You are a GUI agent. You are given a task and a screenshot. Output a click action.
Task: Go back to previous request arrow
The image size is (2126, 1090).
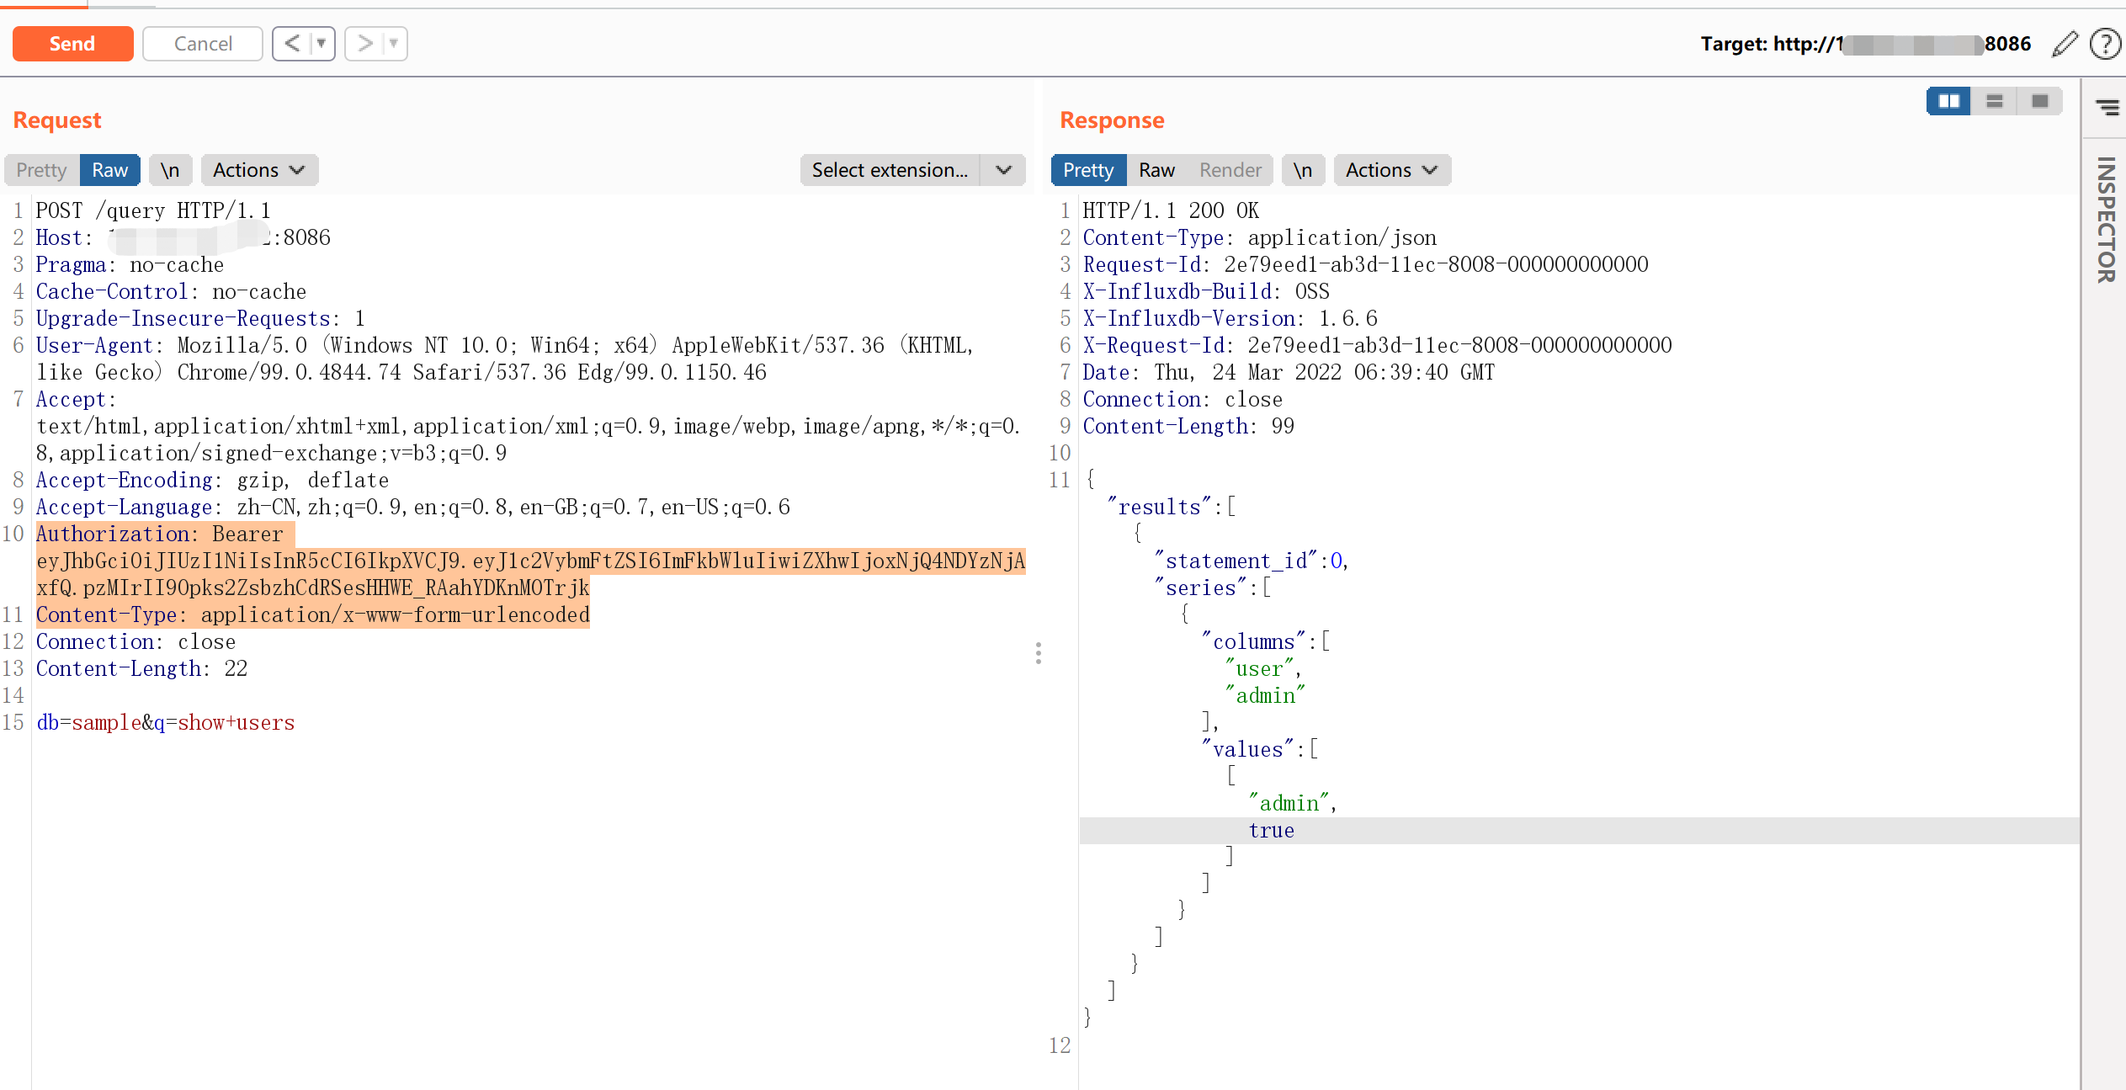point(292,44)
